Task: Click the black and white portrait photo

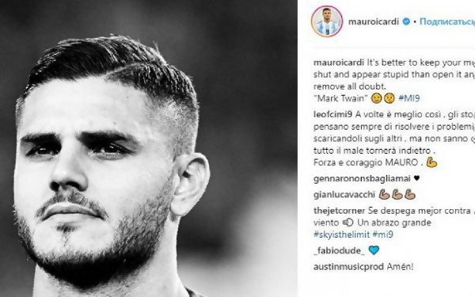Action: [x=149, y=149]
